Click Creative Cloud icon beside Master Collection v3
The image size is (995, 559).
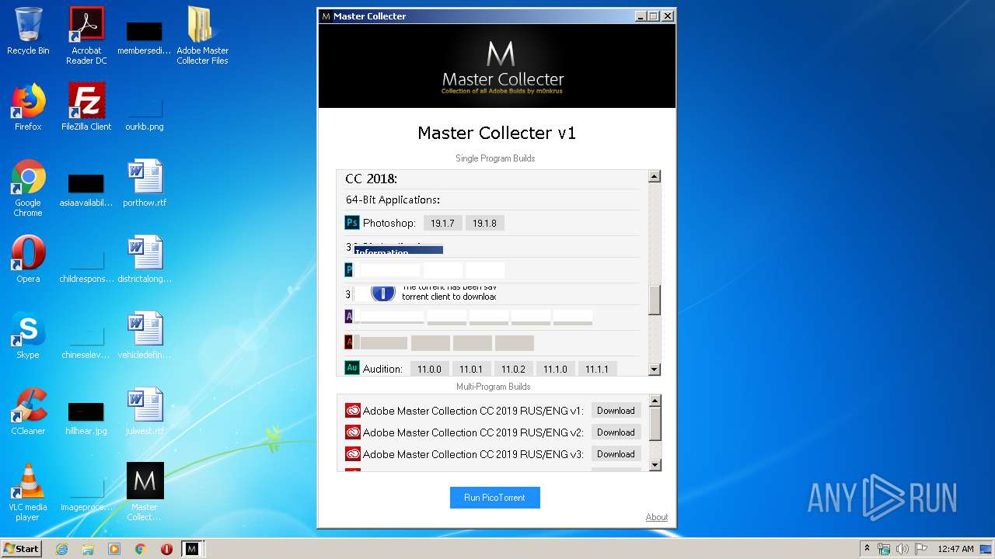pyautogui.click(x=353, y=454)
